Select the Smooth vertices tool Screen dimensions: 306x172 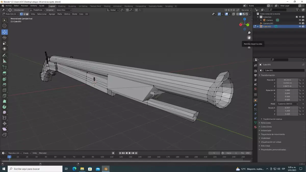[5, 112]
